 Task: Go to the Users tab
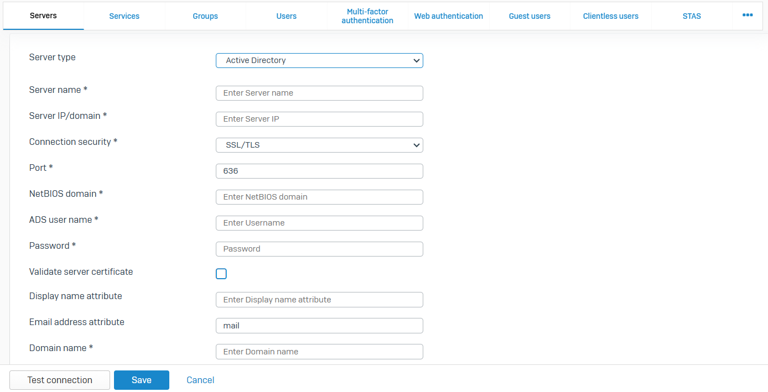coord(287,16)
